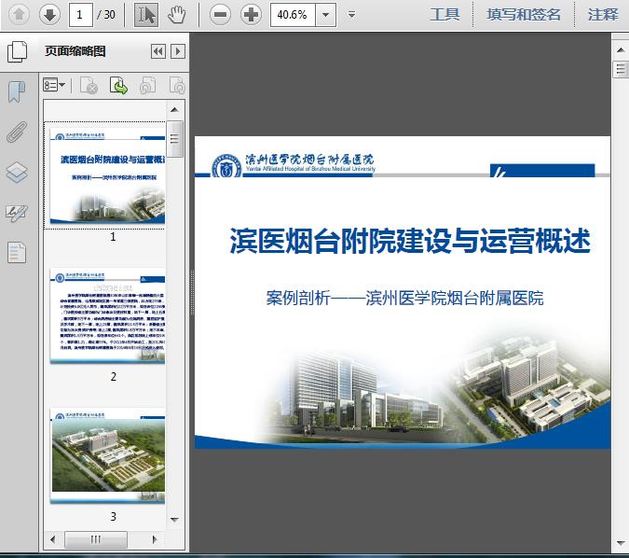This screenshot has height=558, width=629.
Task: Click the slide title 滨医烟台附院建设与运营概述
Action: [x=410, y=241]
